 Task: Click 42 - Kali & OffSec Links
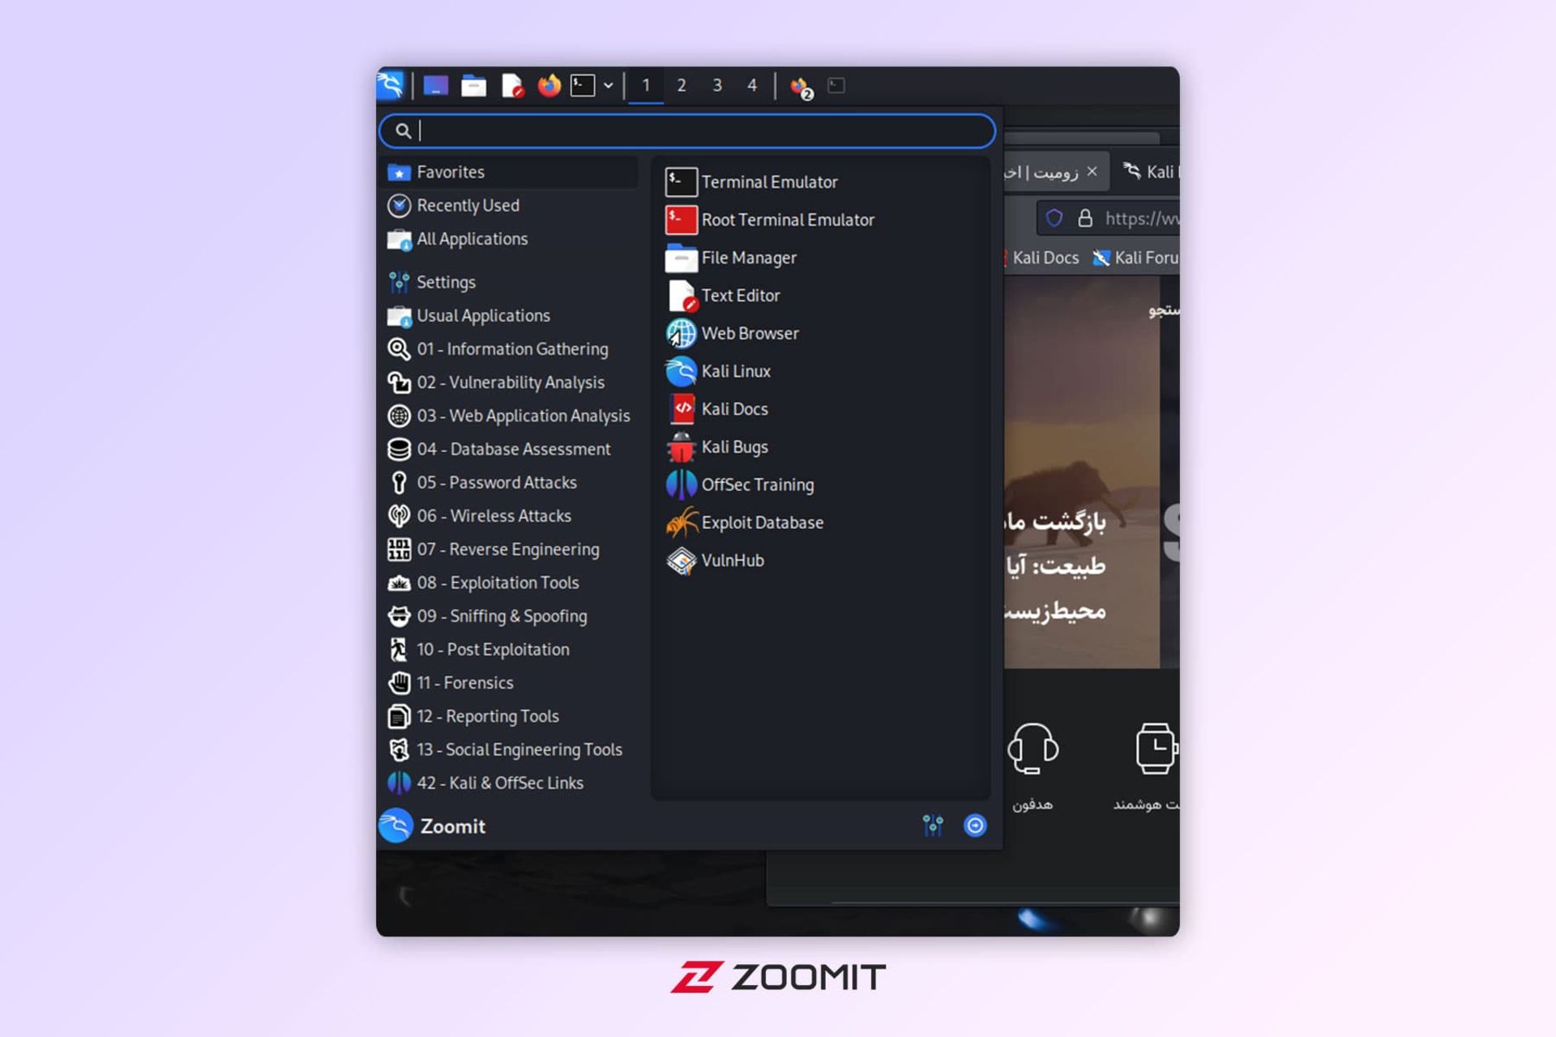point(500,783)
